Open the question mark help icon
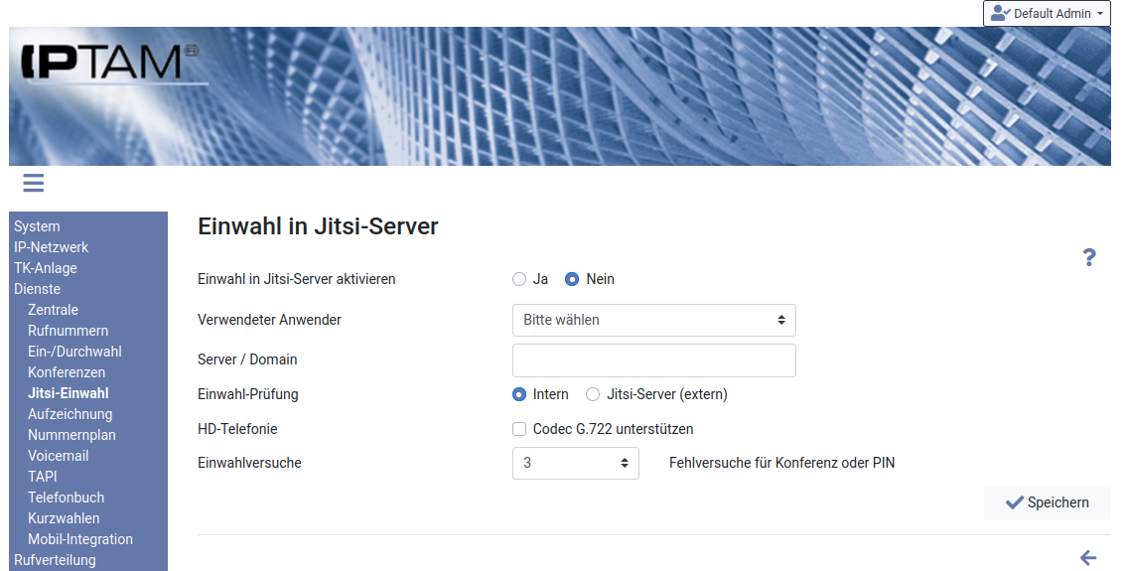 (x=1088, y=258)
